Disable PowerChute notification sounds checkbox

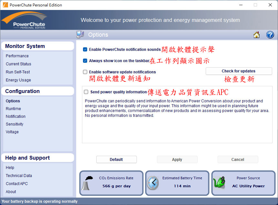pyautogui.click(x=85, y=50)
